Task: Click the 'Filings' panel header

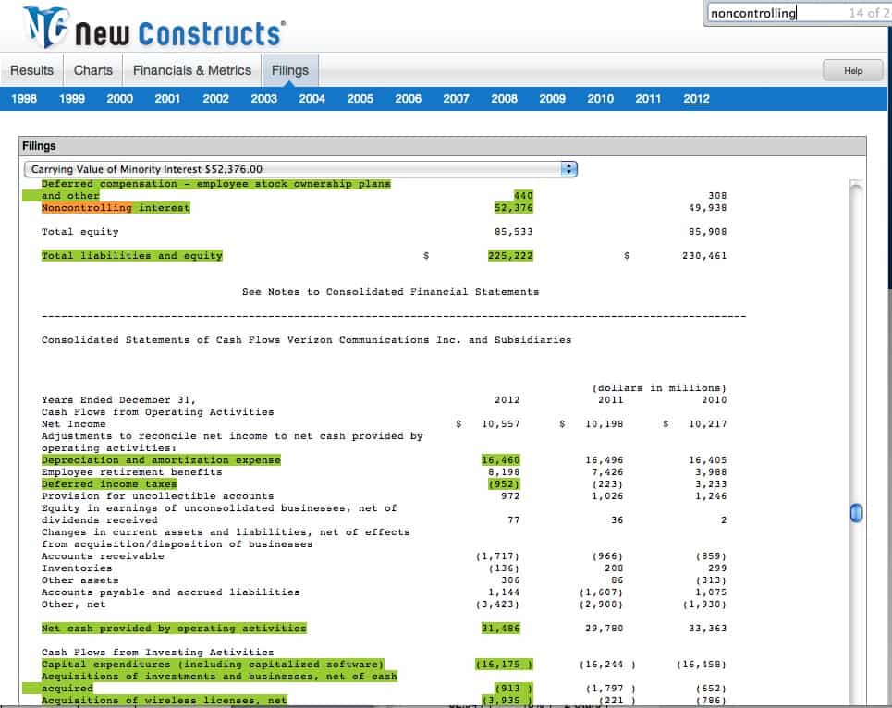Action: coord(443,146)
